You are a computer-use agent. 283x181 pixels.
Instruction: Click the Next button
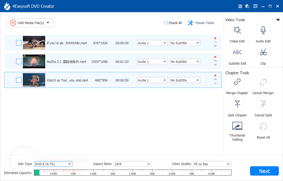(x=264, y=171)
